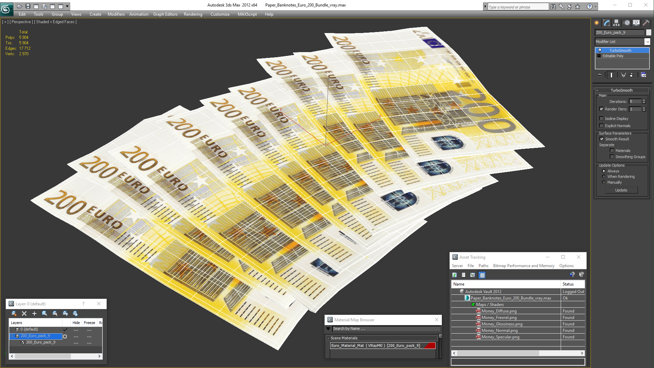Open the Create command panel tab
This screenshot has height=368, width=654.
coord(597,23)
